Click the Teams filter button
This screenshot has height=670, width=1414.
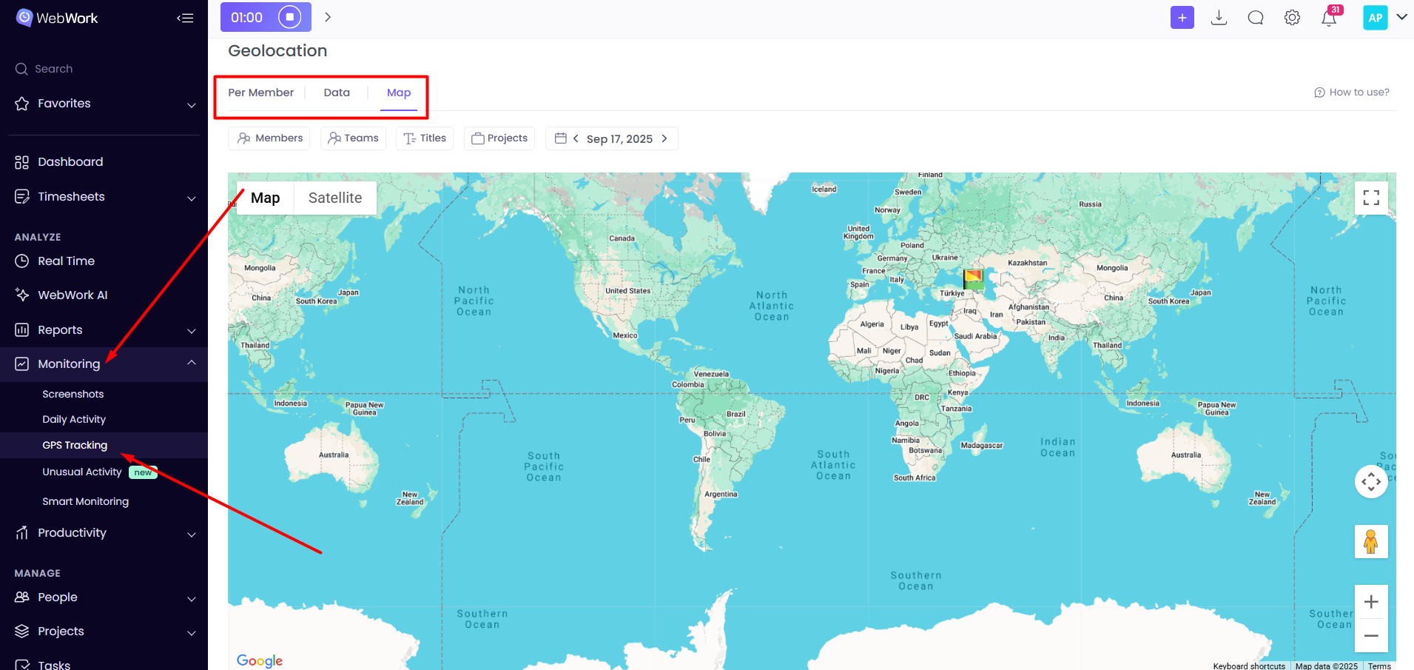[353, 138]
